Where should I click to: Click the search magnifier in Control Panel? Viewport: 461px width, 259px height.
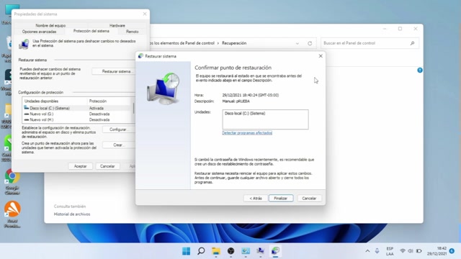412,43
